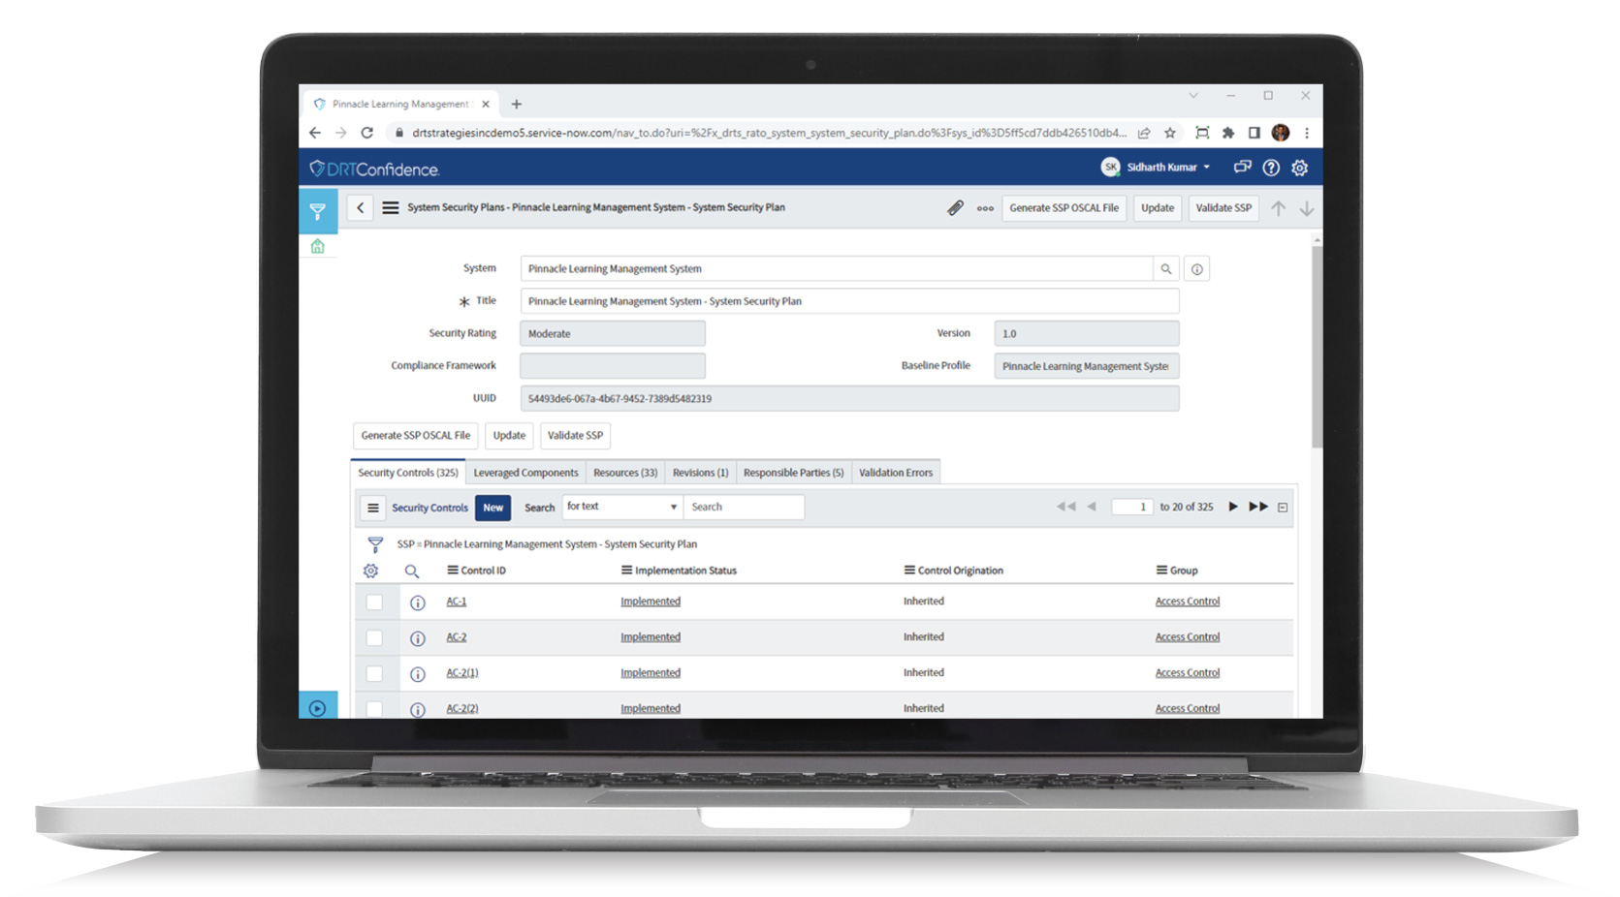1620x897 pixels.
Task: Switch to Responsible Parties (5) tab
Action: pyautogui.click(x=793, y=473)
